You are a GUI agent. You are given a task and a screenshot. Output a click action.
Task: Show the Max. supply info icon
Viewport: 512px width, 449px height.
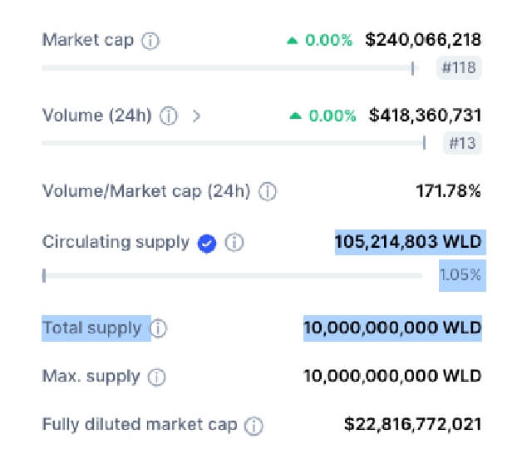coord(157,377)
